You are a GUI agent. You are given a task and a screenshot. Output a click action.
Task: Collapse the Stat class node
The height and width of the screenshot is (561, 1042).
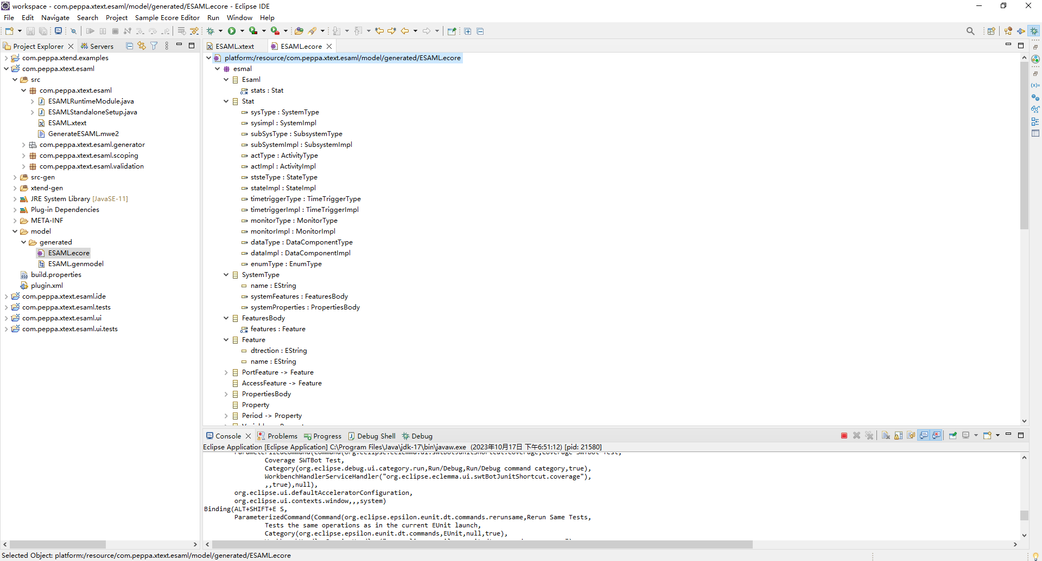click(x=226, y=101)
